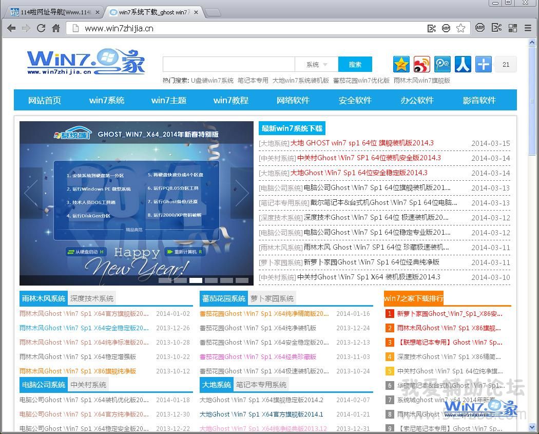The height and width of the screenshot is (434, 539).
Task: Share to QQ Zone star icon
Action: pos(401,64)
